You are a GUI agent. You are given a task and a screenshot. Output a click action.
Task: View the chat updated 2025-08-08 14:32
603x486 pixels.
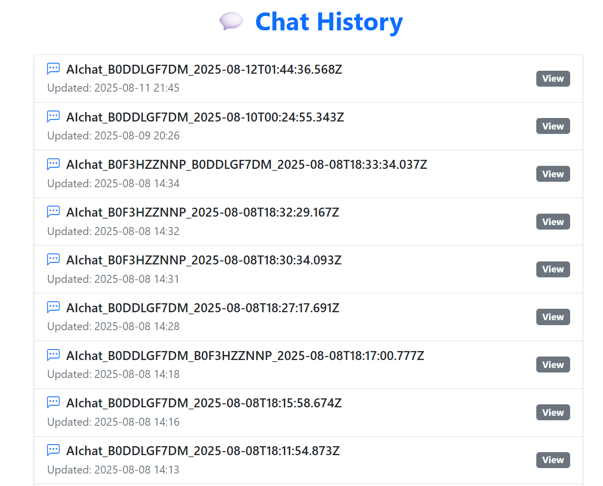(x=553, y=222)
